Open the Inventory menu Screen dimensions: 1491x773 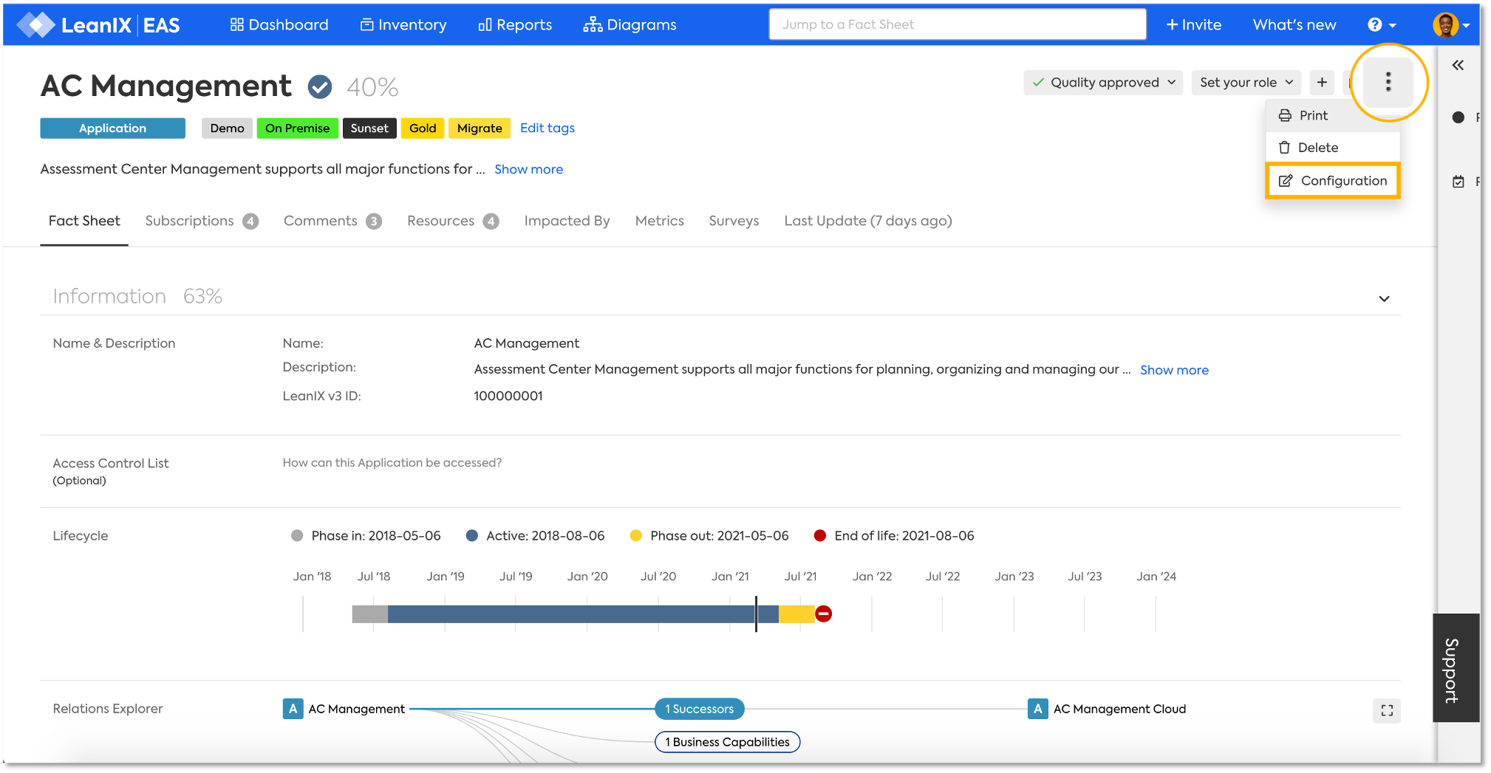coord(403,25)
